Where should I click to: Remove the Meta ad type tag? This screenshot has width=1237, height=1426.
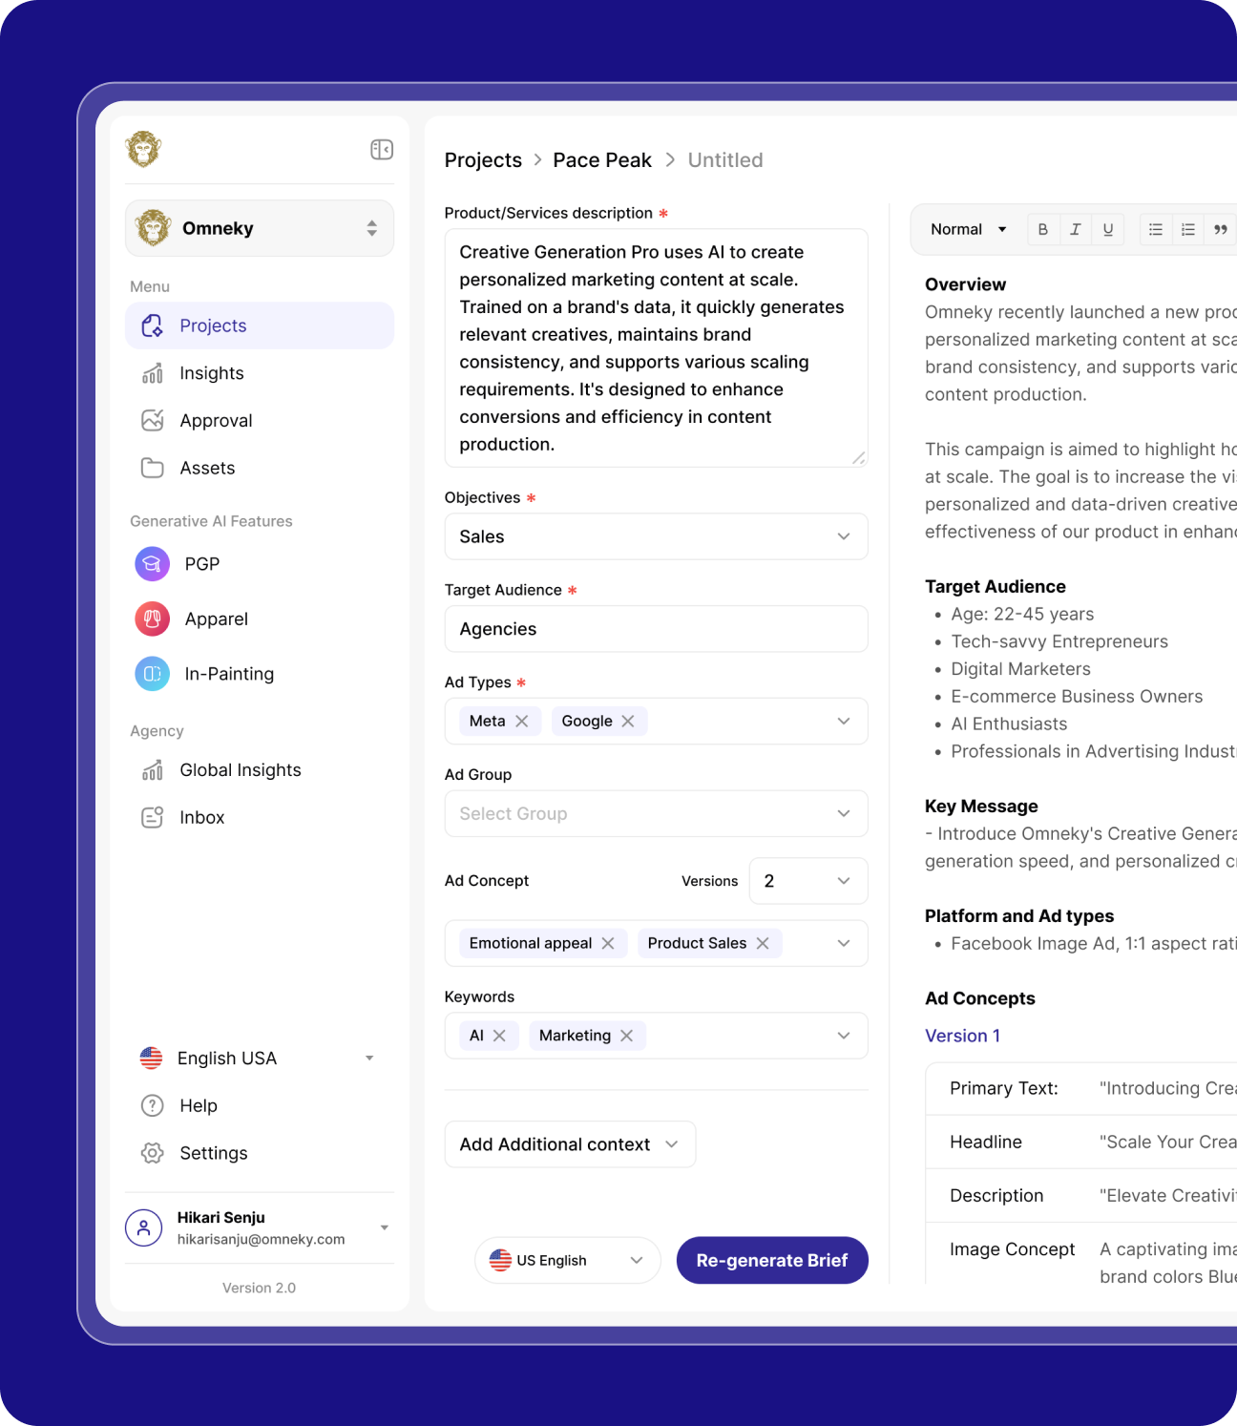pyautogui.click(x=522, y=722)
